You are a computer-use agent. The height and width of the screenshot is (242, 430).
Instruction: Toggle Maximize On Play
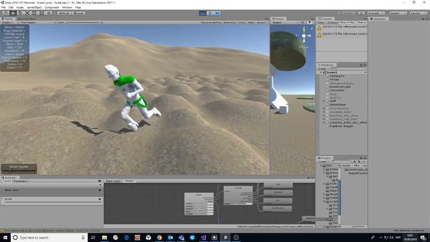click(x=211, y=22)
